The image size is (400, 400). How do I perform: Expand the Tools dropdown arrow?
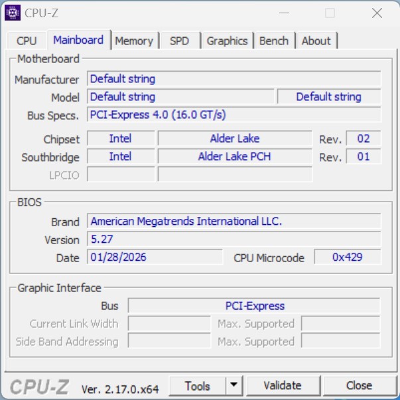(234, 385)
